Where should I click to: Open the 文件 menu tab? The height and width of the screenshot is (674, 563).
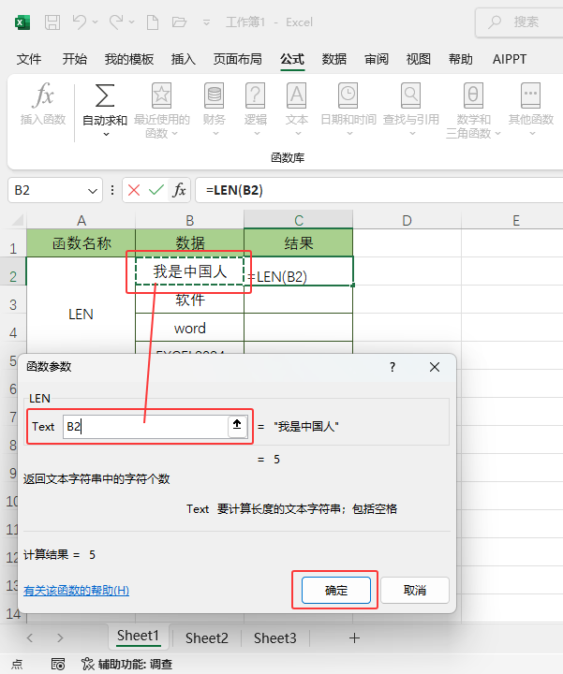29,59
